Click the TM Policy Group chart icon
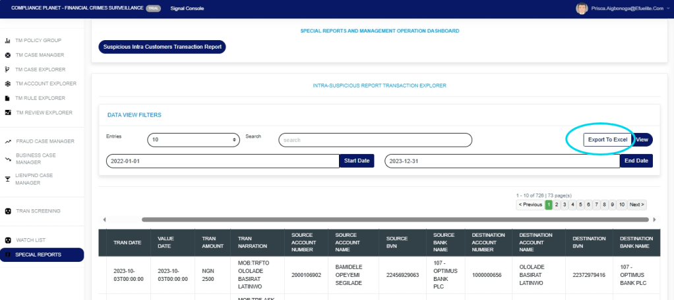This screenshot has height=300, width=674. (x=8, y=40)
